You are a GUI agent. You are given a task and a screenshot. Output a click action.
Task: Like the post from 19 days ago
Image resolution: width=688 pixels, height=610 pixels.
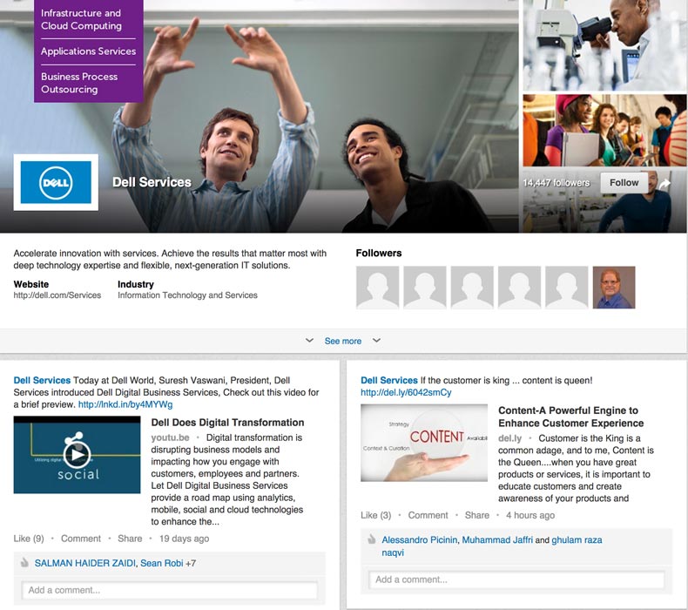[29, 539]
